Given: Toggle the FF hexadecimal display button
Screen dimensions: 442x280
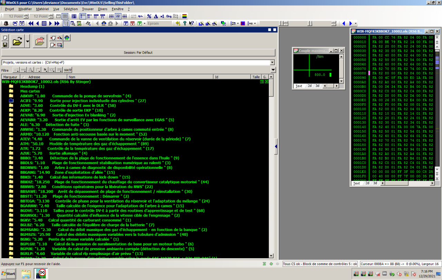Looking at the screenshot, I should pyautogui.click(x=118, y=16).
